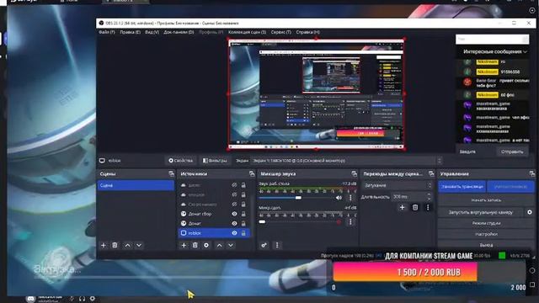Undock the Переходы между сценами panel icon

(431, 174)
